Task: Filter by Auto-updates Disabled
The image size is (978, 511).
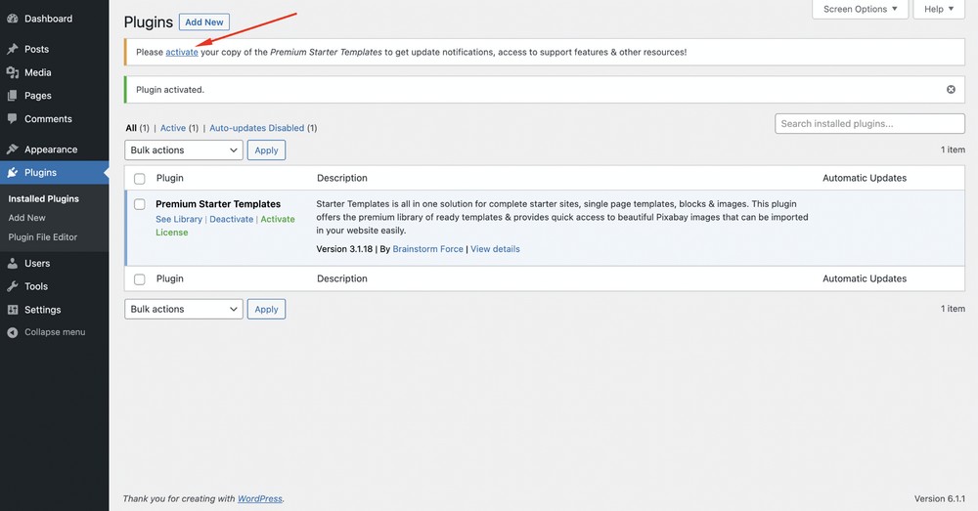Action: [256, 128]
